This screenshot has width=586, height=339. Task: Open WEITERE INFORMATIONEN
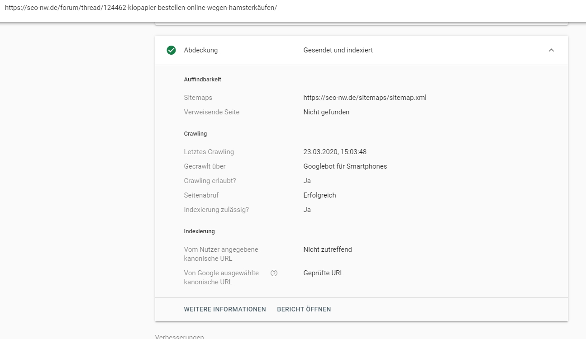(x=225, y=309)
